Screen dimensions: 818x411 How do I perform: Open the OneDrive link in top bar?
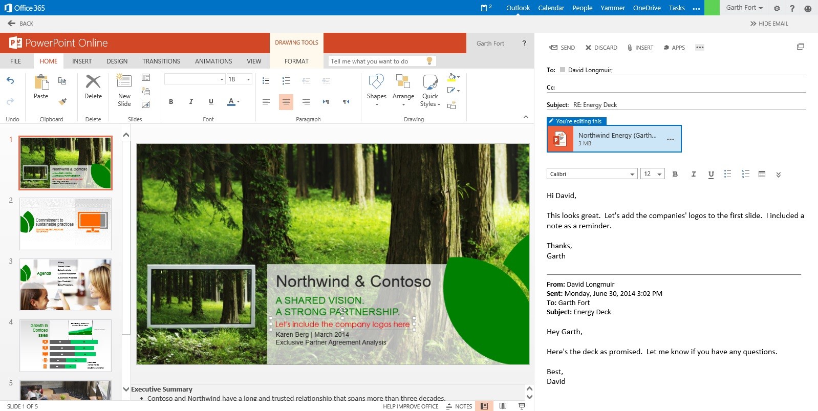coord(647,8)
